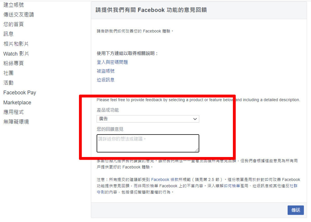Open the 垃圾訊息 link

105,80
